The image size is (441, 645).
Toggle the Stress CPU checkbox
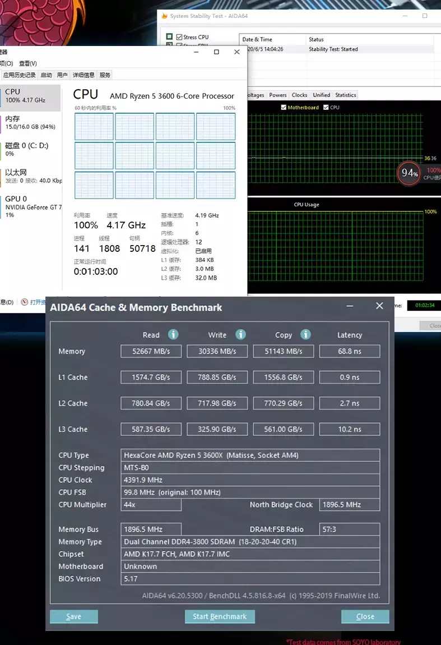(x=179, y=37)
